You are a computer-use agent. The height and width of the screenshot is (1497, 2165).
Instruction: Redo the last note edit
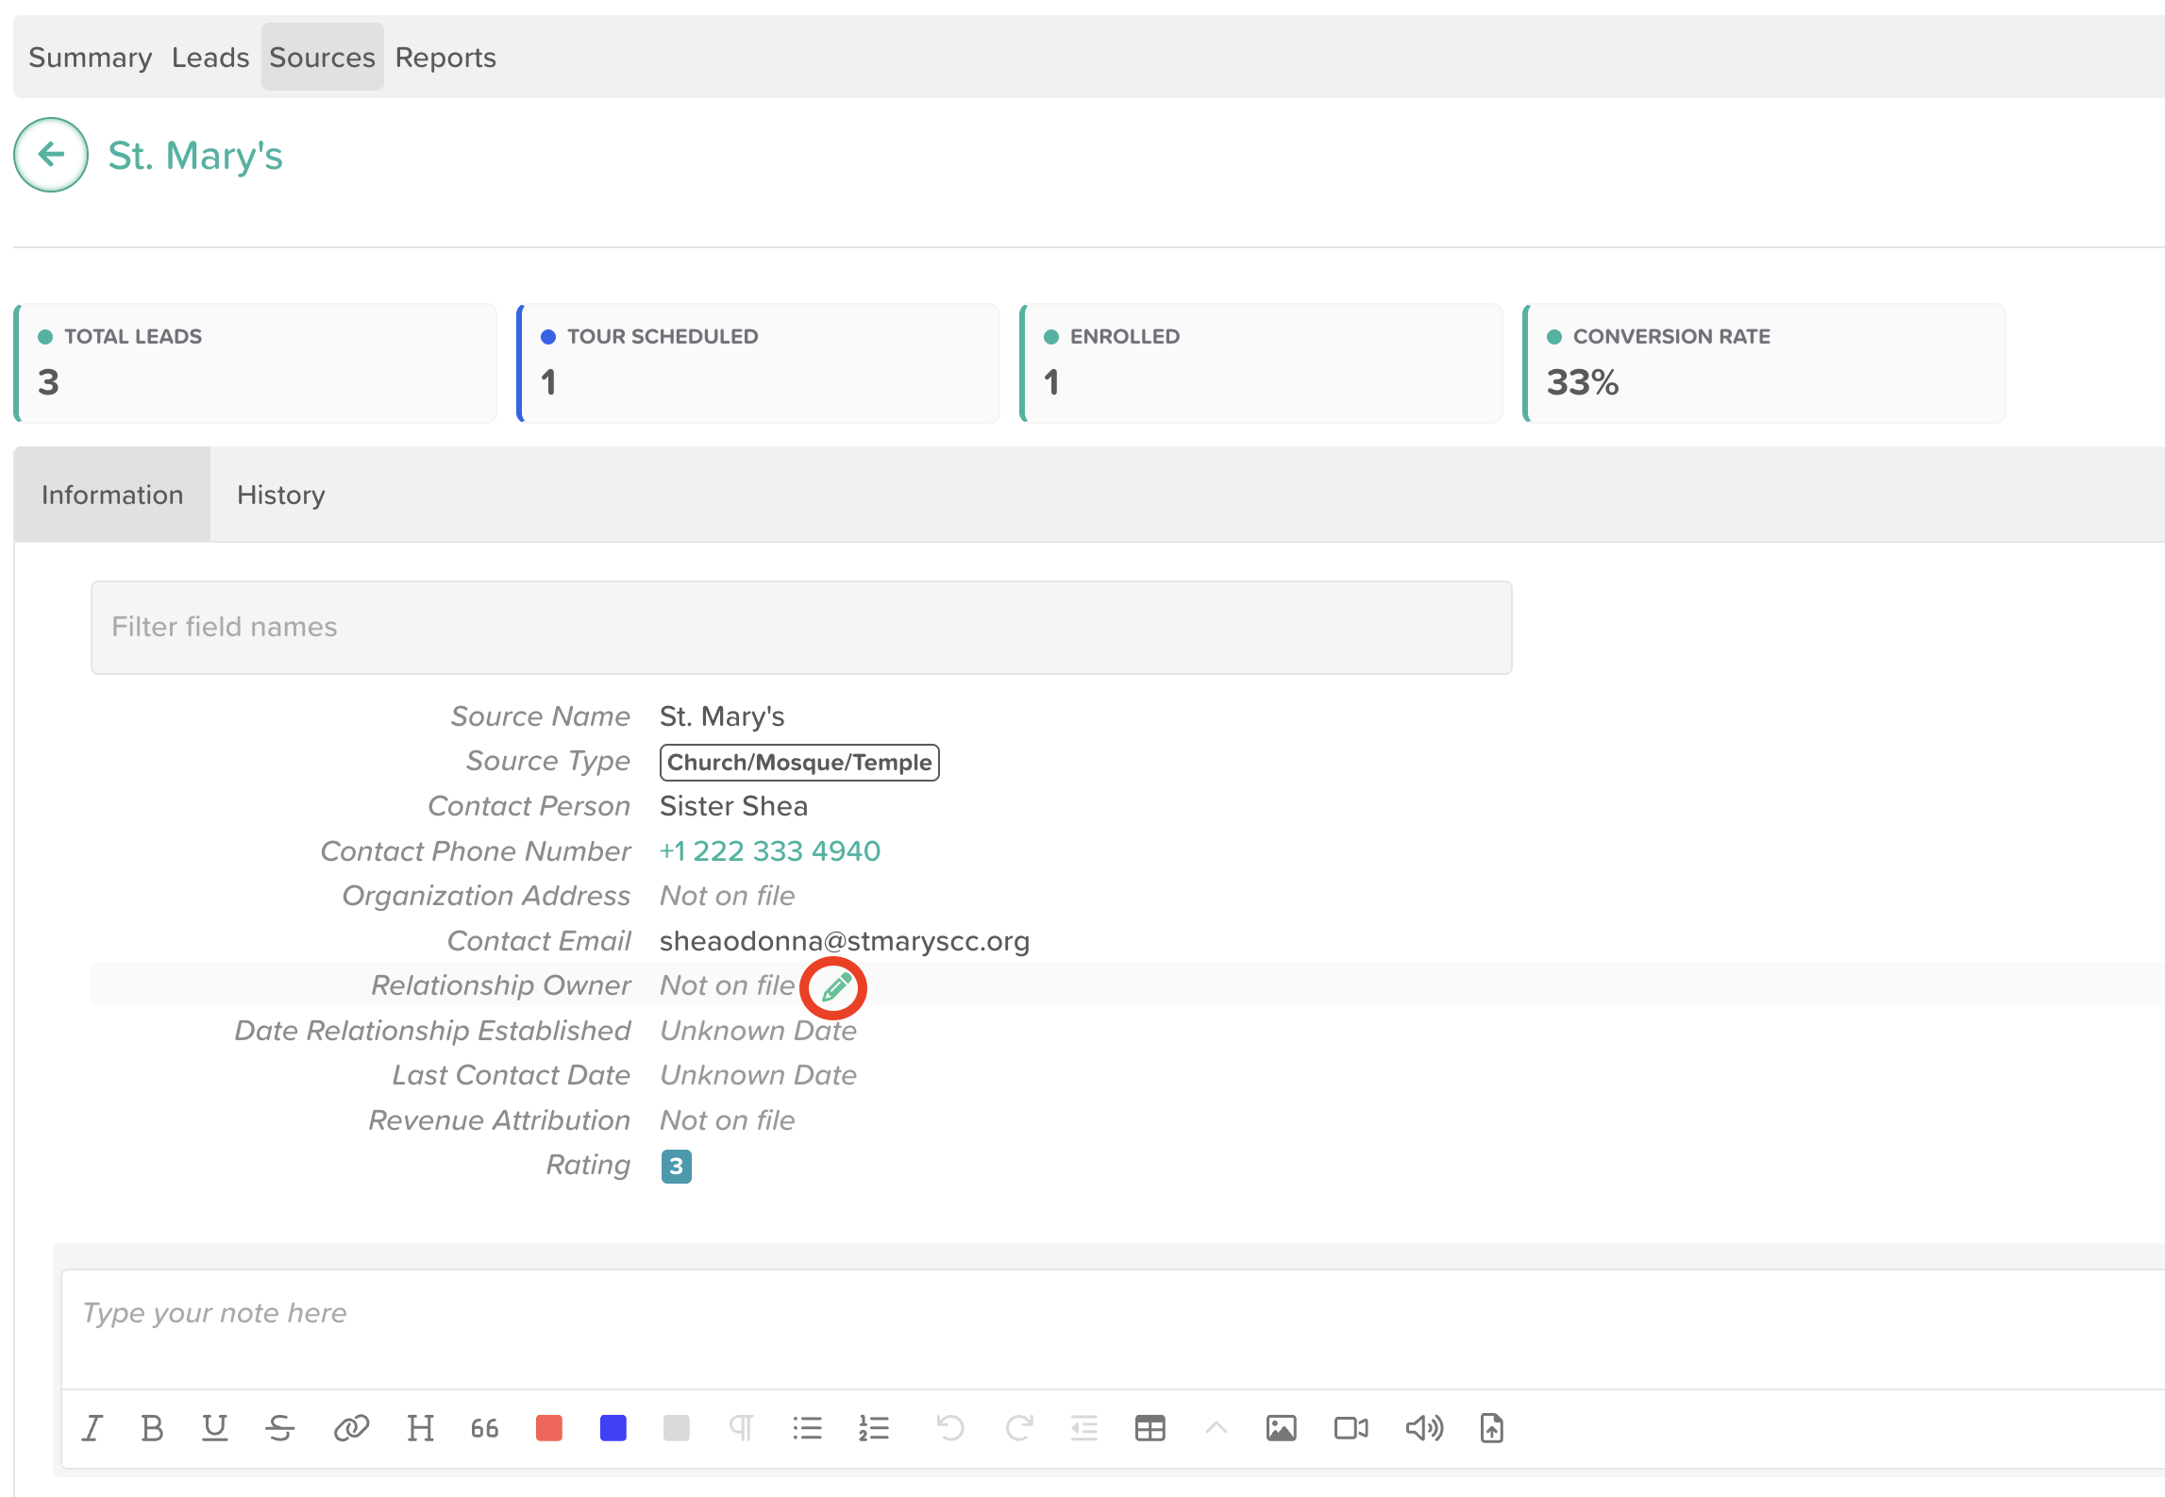click(1019, 1428)
